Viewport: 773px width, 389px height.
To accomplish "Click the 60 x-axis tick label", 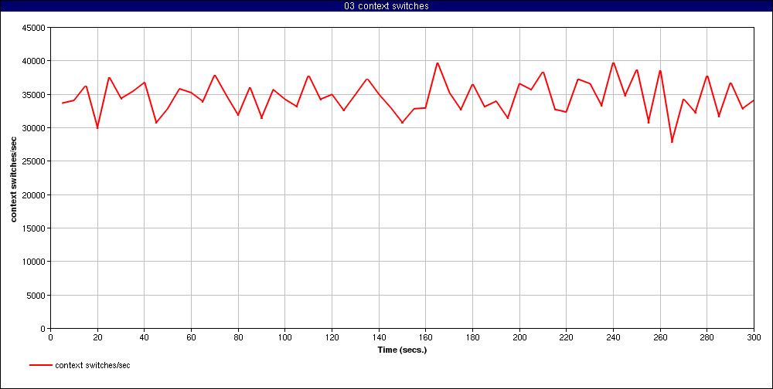I will pyautogui.click(x=191, y=337).
